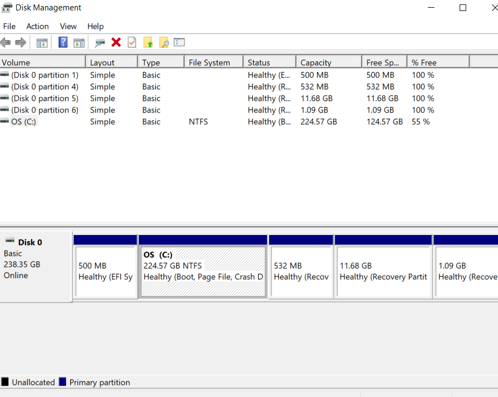Open the View menu
498x397 pixels.
pos(69,26)
